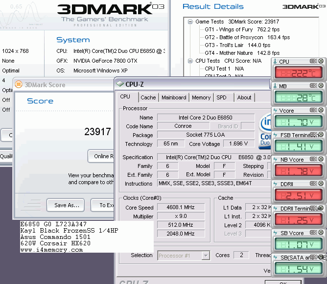Click the thermometer icon beside the MB gadget label
The height and width of the screenshot is (284, 327).
(275, 86)
